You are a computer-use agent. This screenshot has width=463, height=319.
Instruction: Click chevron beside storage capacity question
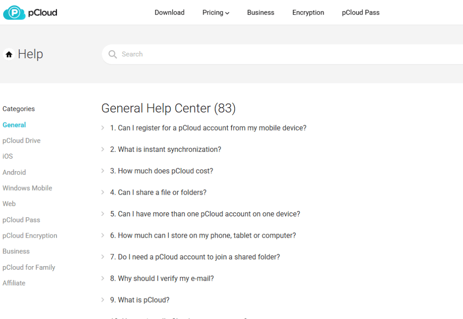coord(103,235)
